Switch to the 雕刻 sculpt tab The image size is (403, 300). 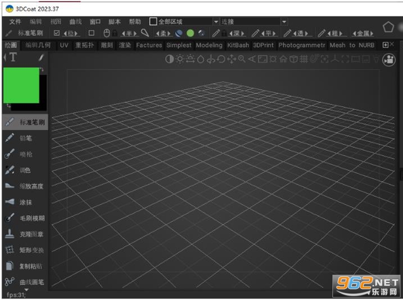pos(107,45)
